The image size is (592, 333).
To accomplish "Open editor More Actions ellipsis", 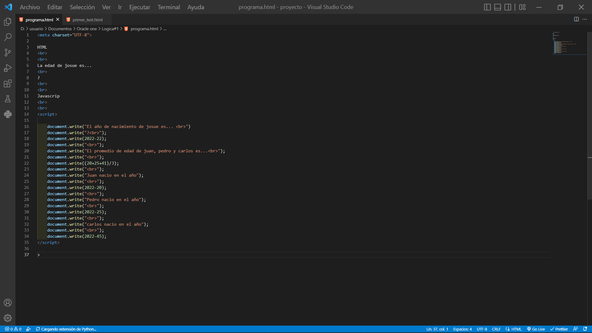I will pyautogui.click(x=585, y=19).
